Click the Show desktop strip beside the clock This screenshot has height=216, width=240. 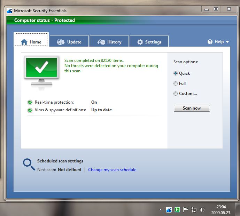(x=238, y=209)
